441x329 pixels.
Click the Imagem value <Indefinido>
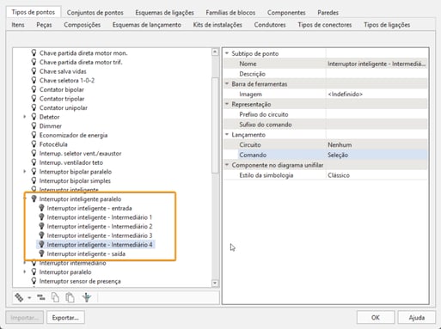pos(377,94)
